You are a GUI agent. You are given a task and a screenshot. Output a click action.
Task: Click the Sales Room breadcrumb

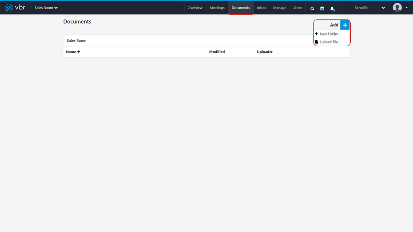(x=76, y=40)
